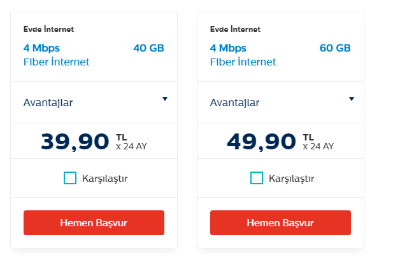Select the 39,90 price figure
393x258 pixels.
pos(75,141)
